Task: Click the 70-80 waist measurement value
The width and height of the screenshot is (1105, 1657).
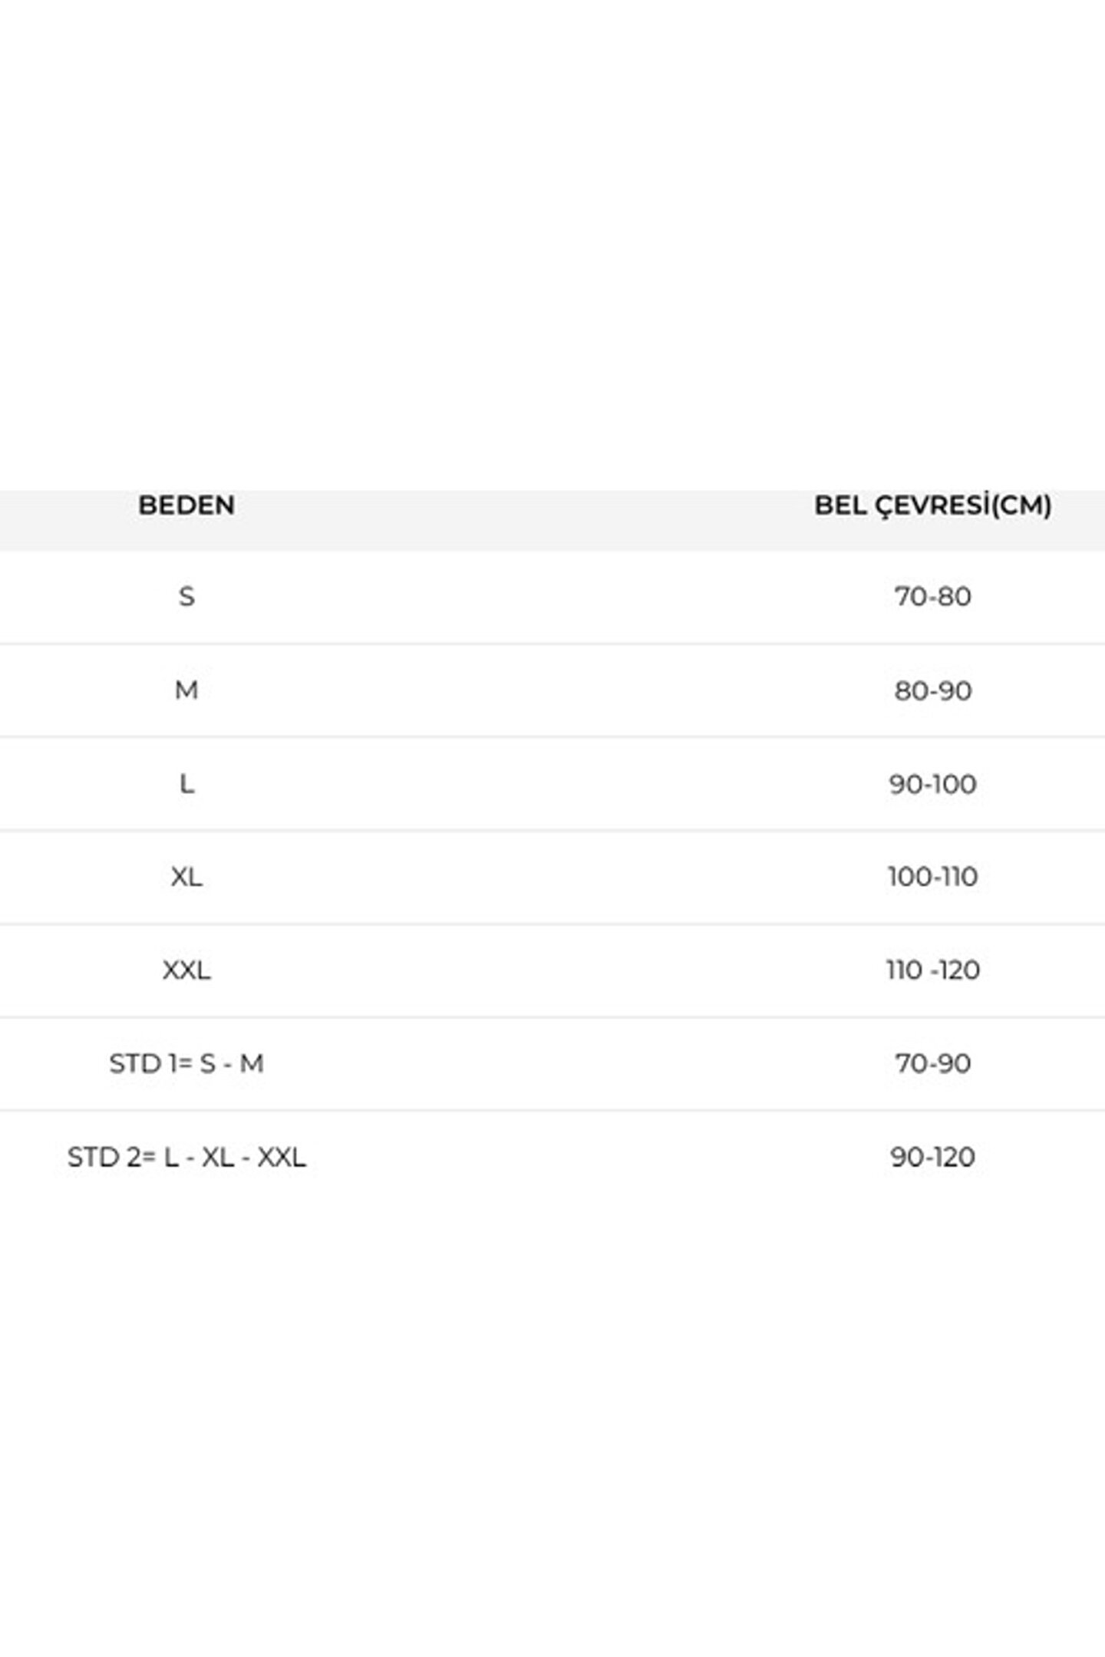Action: pyautogui.click(x=932, y=597)
